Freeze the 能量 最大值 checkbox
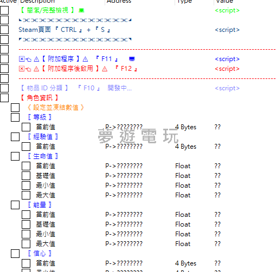276x272 pixels. [x=26, y=244]
